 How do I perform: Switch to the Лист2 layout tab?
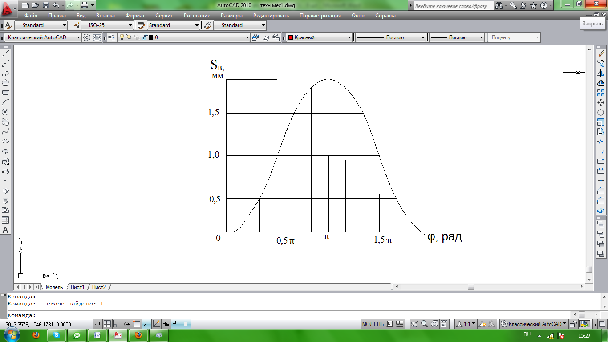[99, 287]
